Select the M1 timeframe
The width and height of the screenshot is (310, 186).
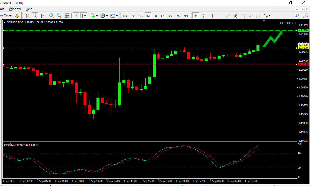pyautogui.click(x=125, y=16)
